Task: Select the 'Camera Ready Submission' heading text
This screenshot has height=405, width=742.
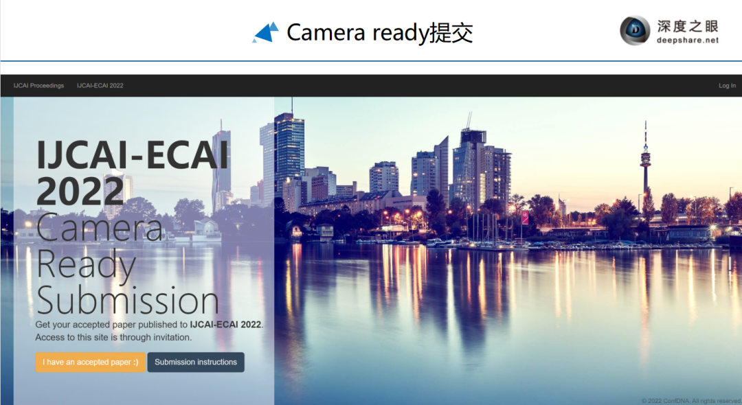Action: (x=127, y=264)
